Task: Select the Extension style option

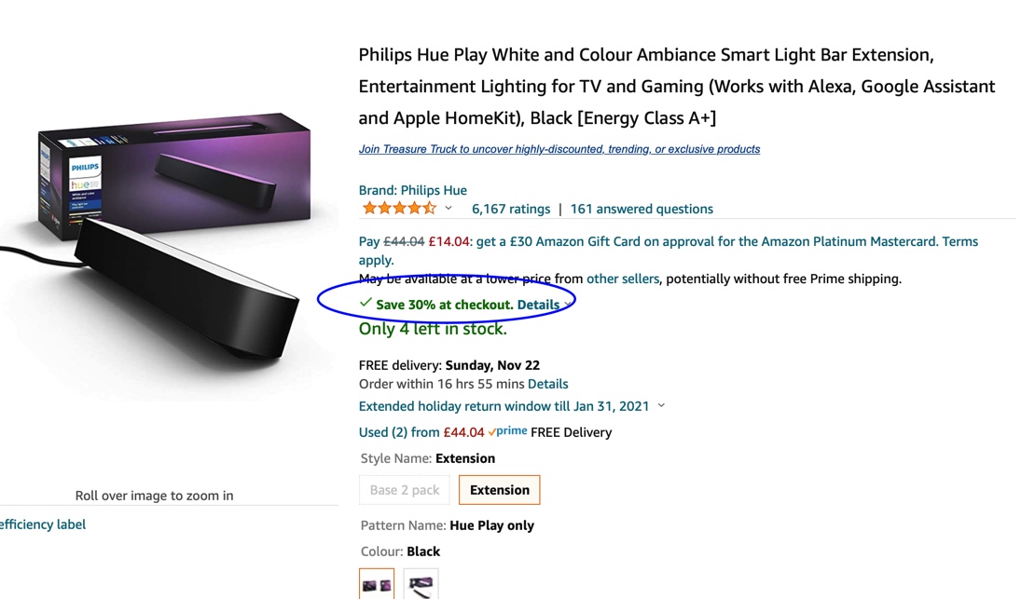Action: click(499, 490)
